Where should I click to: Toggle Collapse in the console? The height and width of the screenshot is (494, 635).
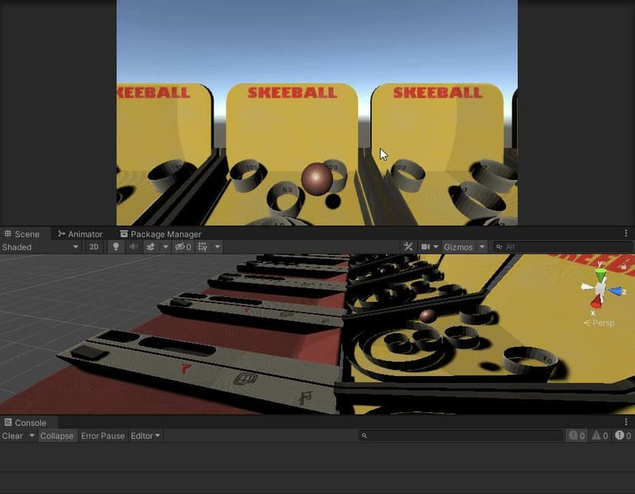click(57, 436)
